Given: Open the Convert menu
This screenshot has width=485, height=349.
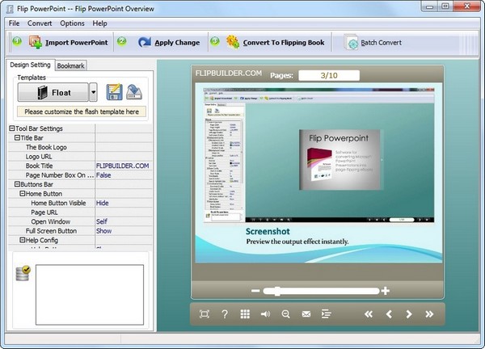Looking at the screenshot, I should tap(40, 23).
